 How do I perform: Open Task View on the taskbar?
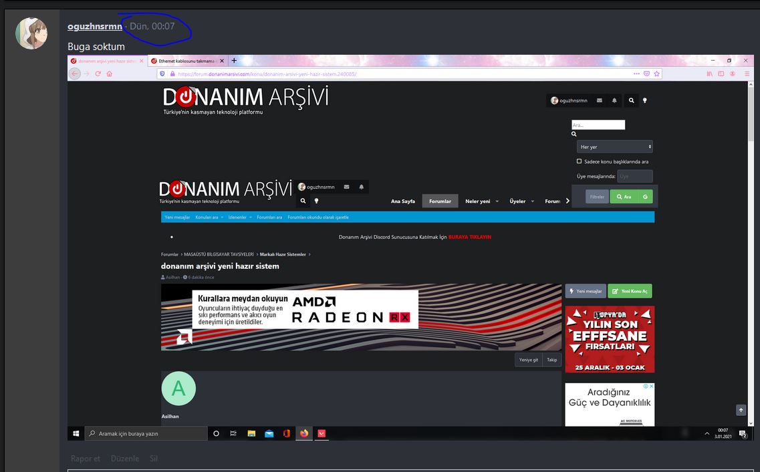(x=233, y=433)
